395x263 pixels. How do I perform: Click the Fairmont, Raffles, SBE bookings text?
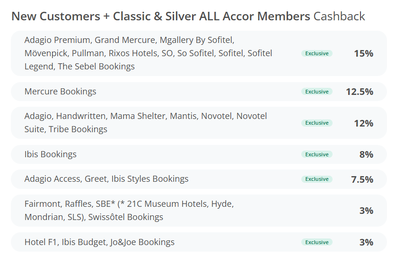[x=129, y=211]
